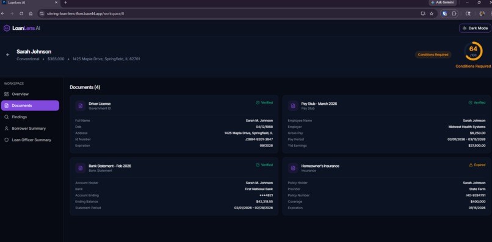This screenshot has height=242, width=492.
Task: Click Expired warning on Homeowner's Insurance card
Action: 477,165
